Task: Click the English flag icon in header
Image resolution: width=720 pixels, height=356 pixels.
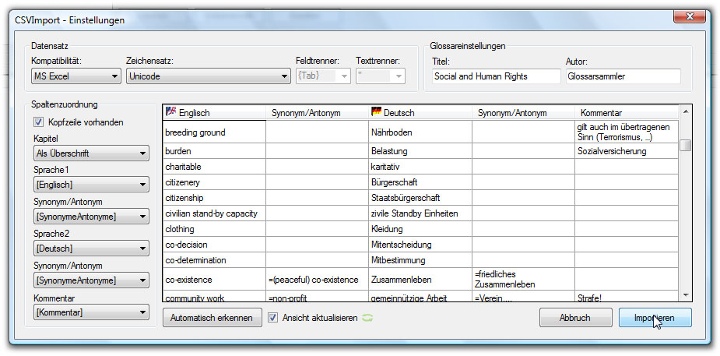Action: [170, 112]
